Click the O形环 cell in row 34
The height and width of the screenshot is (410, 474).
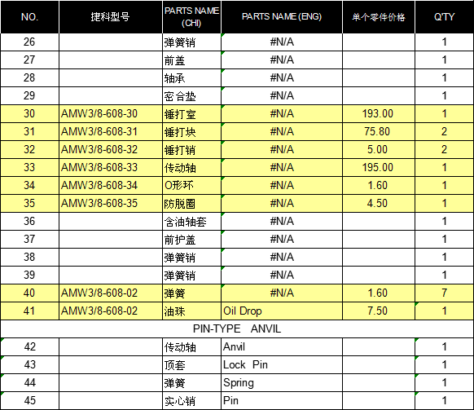click(191, 186)
